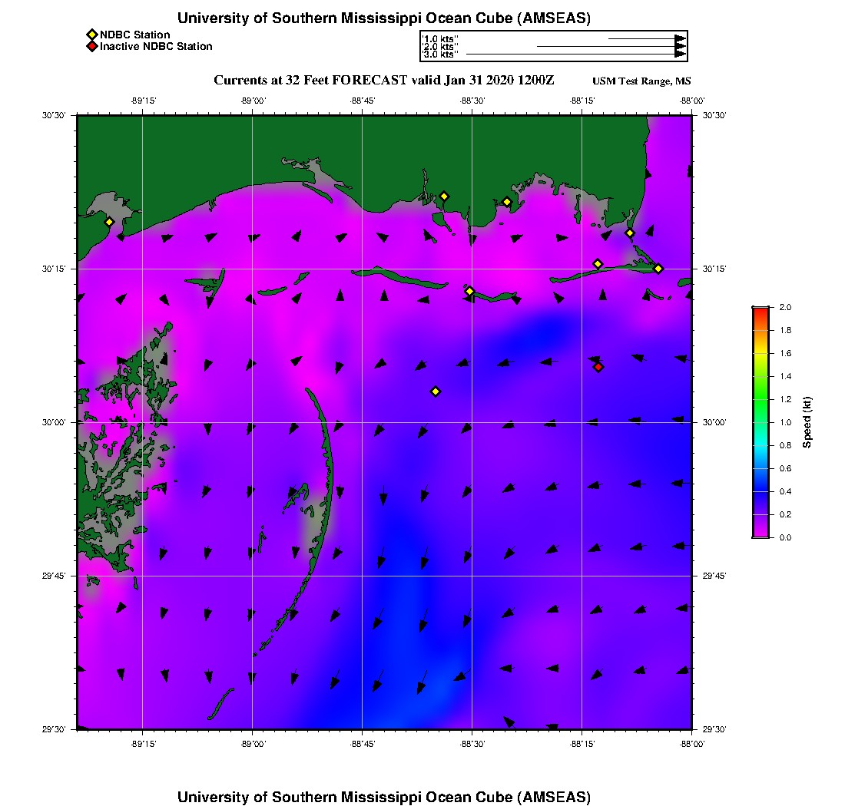The image size is (845, 806).
Task: Click the top "University of Southern Mississippi" title
Action: tap(384, 18)
